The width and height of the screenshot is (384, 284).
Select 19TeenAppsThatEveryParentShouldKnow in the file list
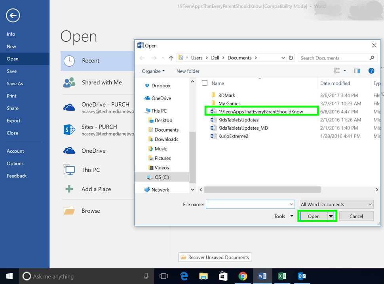261,111
